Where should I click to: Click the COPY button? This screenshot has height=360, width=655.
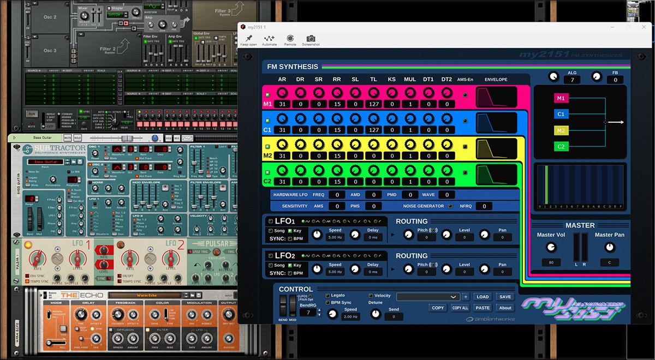438,308
